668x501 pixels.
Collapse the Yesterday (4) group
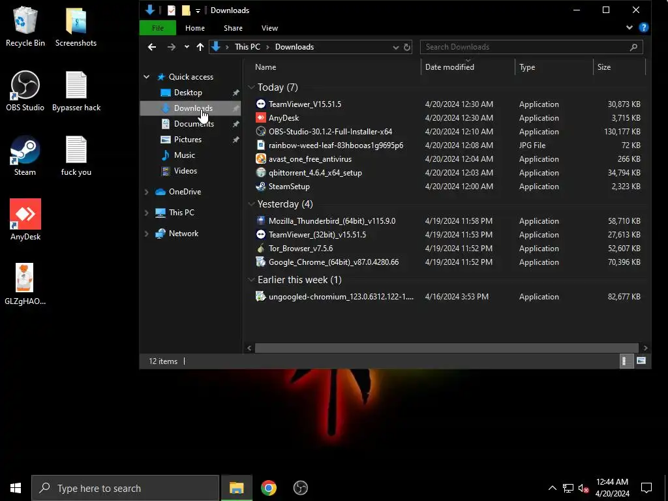251,204
